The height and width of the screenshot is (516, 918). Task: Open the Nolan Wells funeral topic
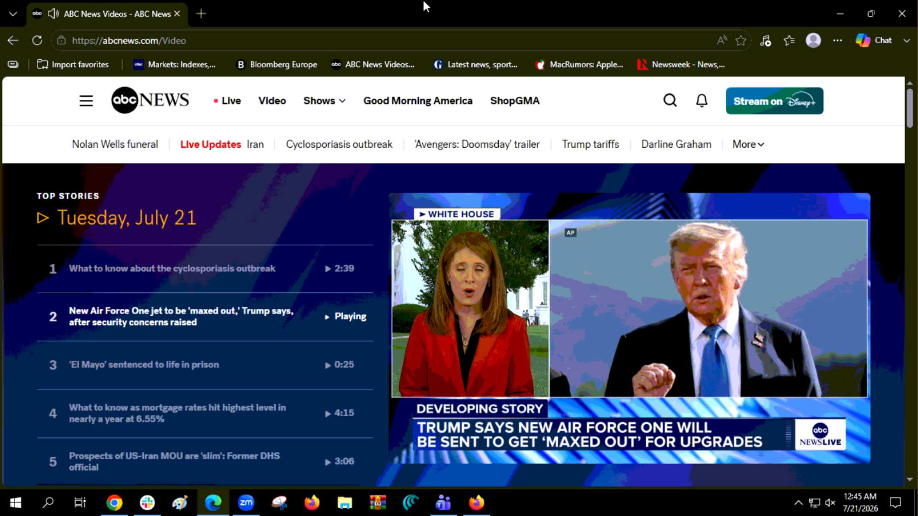115,145
